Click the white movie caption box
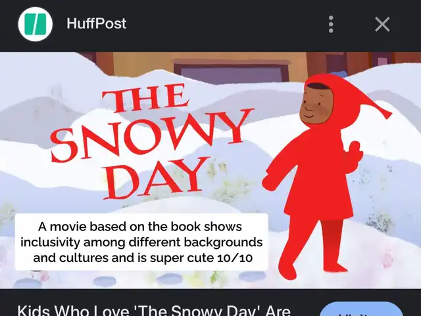The height and width of the screenshot is (316, 421). coord(141,242)
